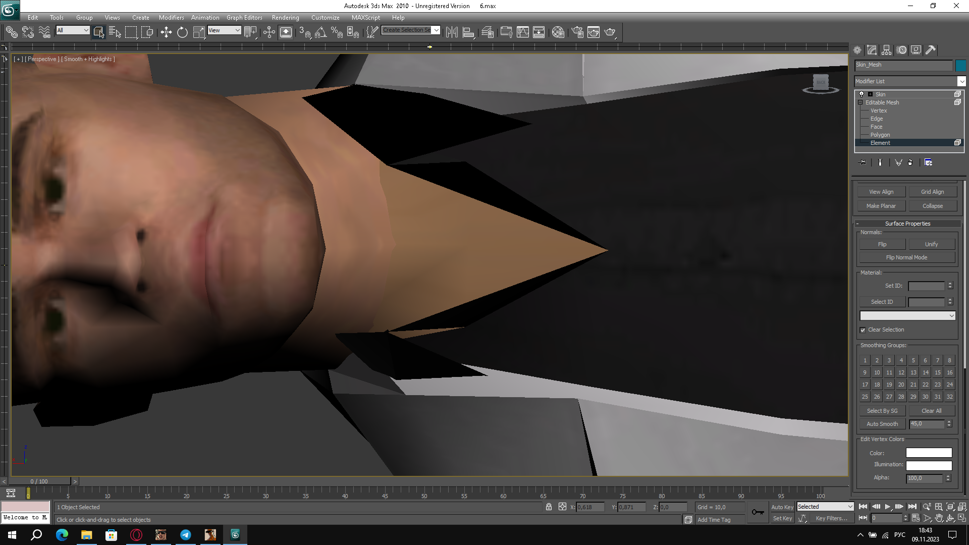969x545 pixels.
Task: Open the Utilities hammer panel tab
Action: pyautogui.click(x=931, y=50)
